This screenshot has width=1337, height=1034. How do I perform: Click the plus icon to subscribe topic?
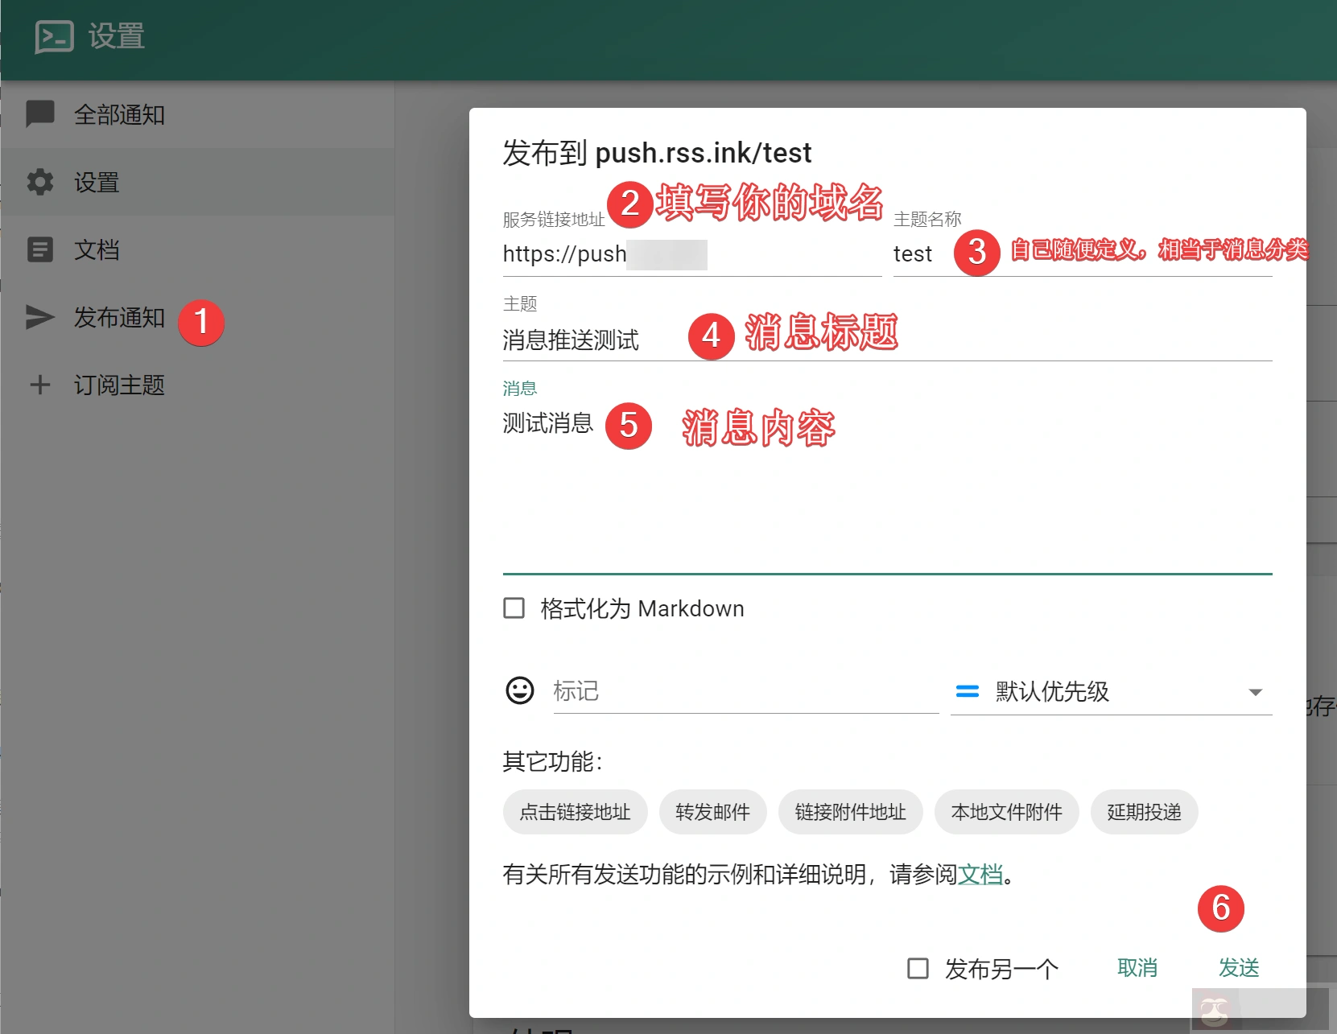40,385
